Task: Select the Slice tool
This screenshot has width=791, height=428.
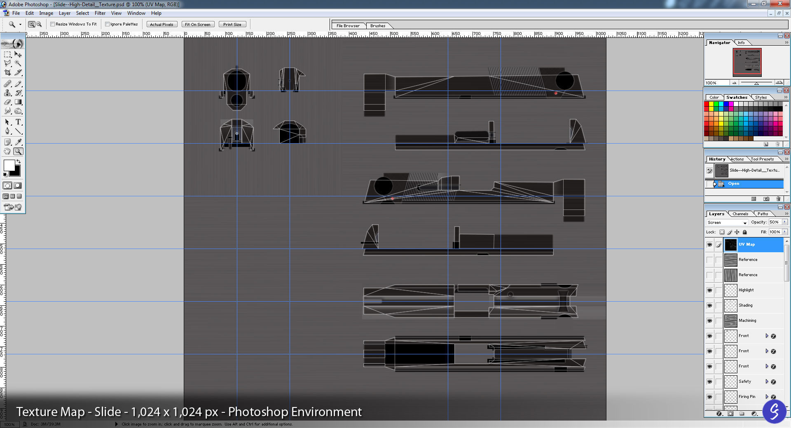Action: point(18,72)
